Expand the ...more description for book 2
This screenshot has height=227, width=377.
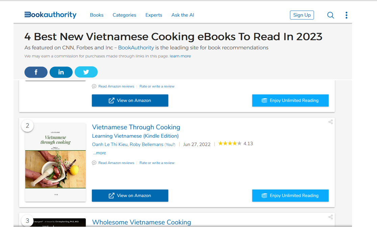pyautogui.click(x=100, y=153)
